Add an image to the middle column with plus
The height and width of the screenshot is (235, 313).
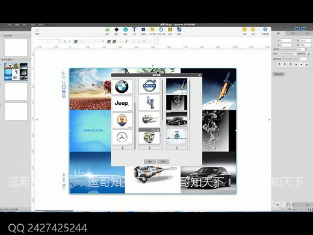tap(149, 148)
